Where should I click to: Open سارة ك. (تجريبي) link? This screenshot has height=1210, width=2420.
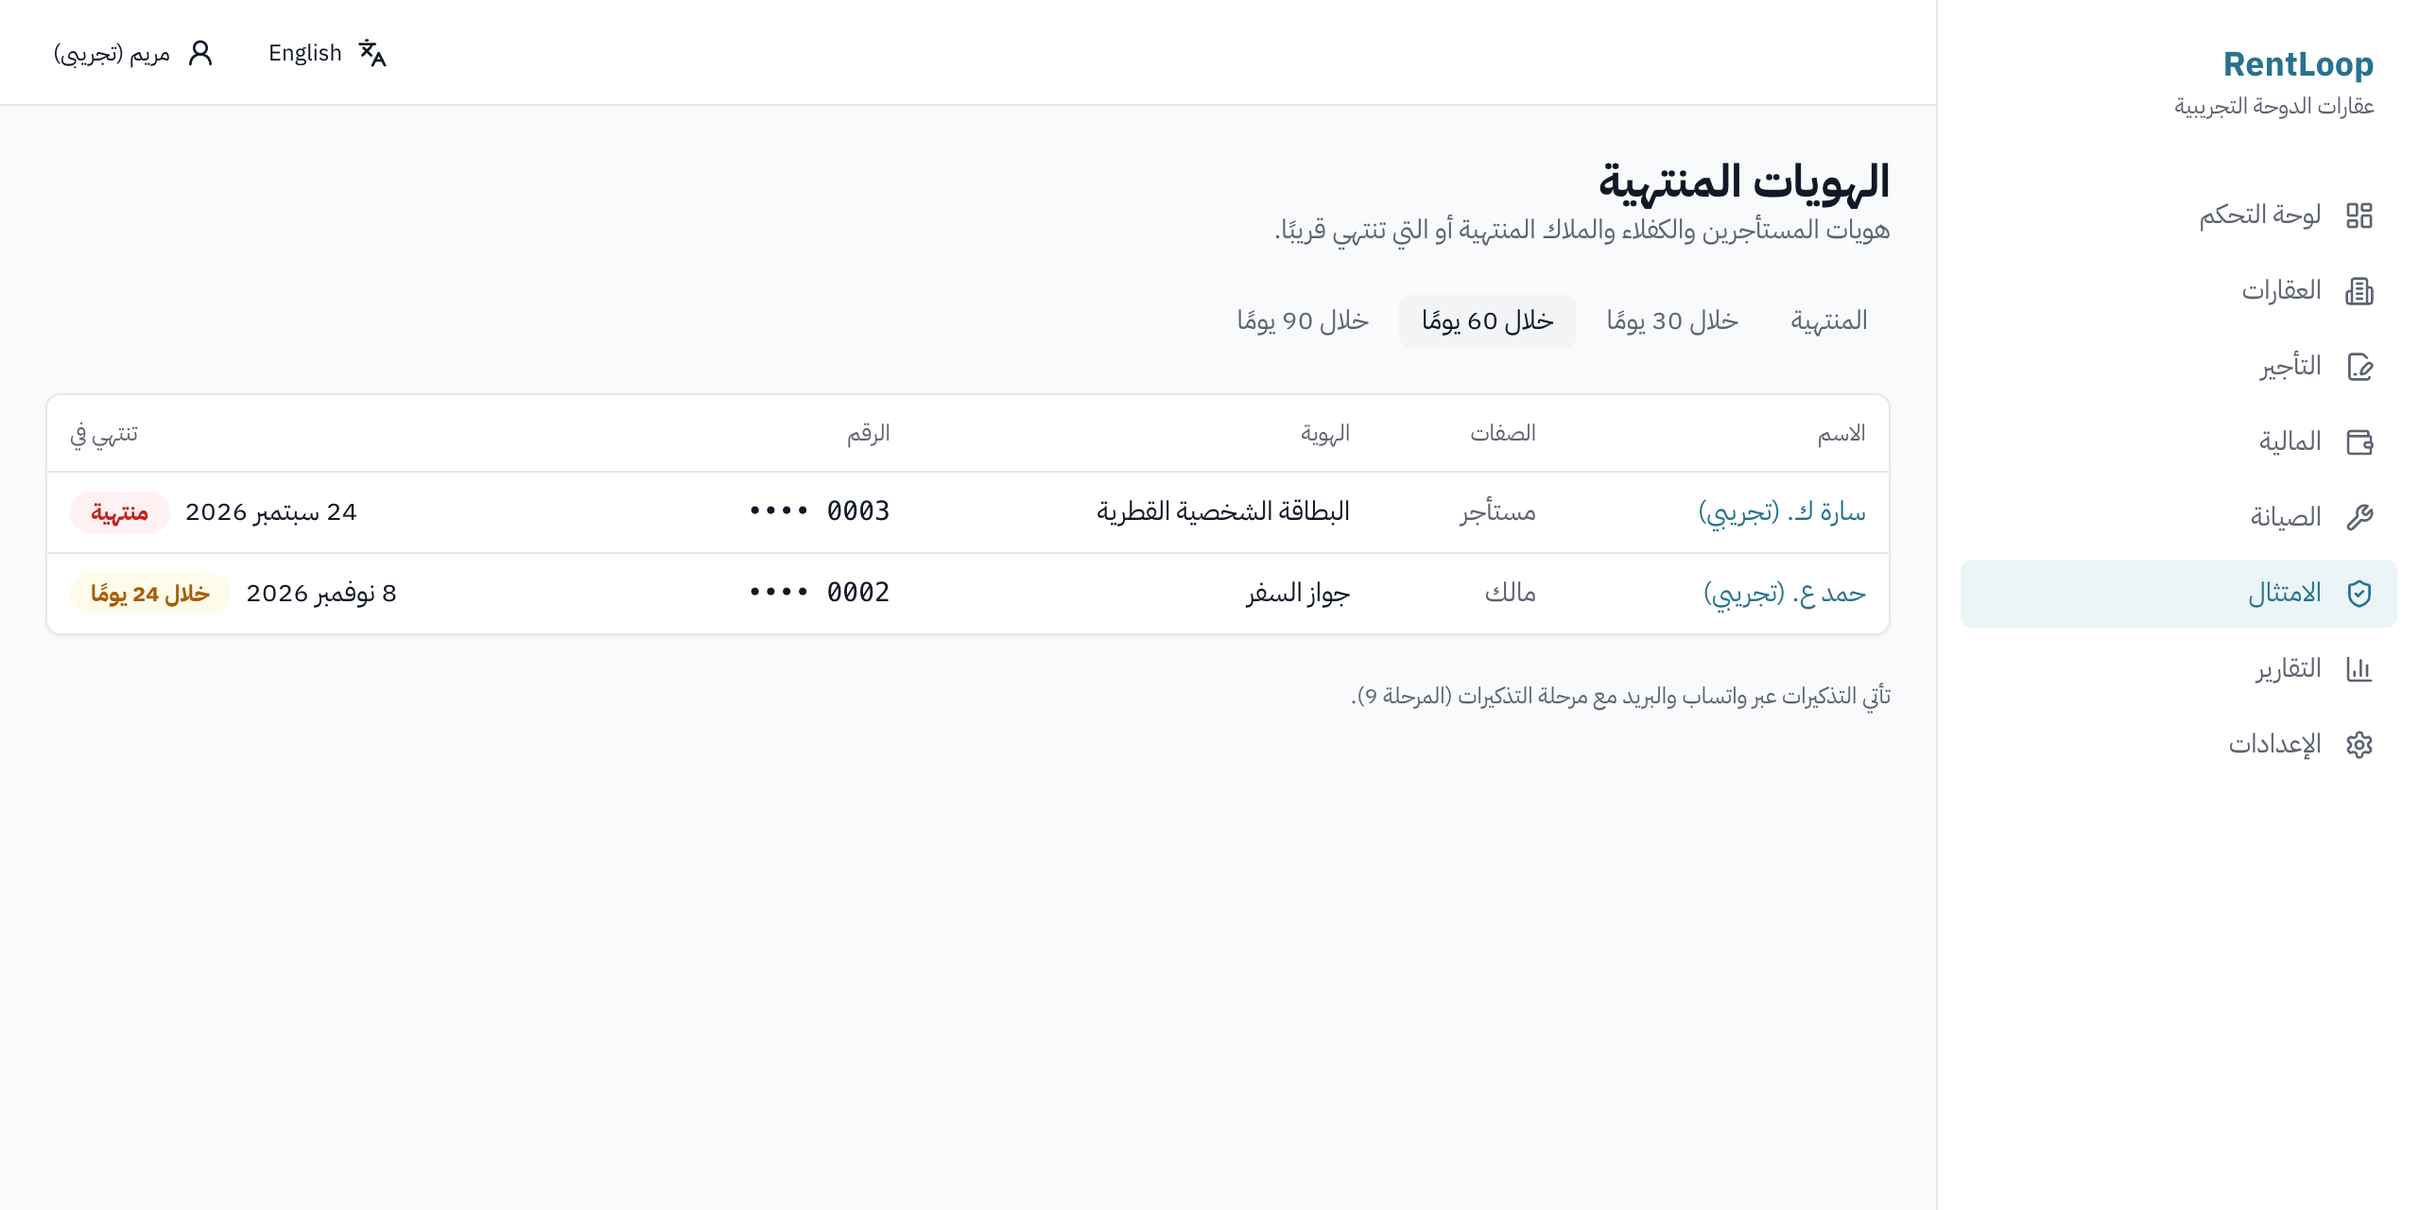1782,512
